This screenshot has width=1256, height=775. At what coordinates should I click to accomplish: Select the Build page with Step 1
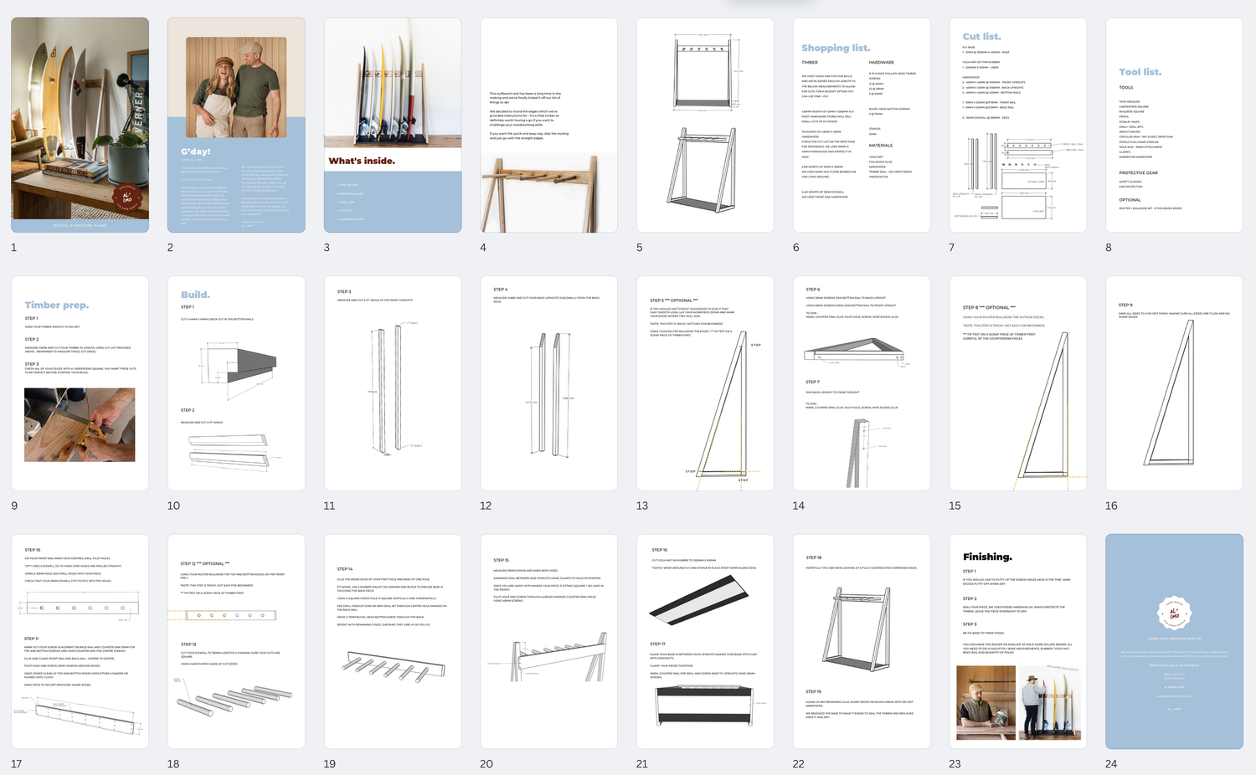click(236, 383)
